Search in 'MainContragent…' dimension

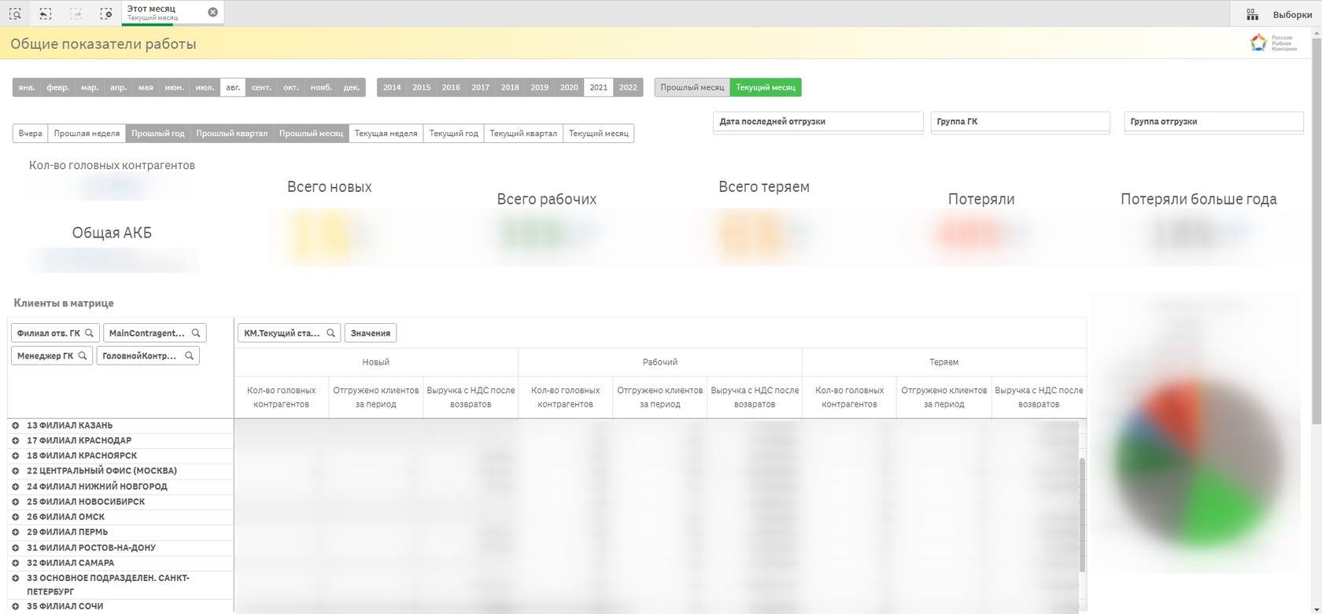click(x=196, y=333)
